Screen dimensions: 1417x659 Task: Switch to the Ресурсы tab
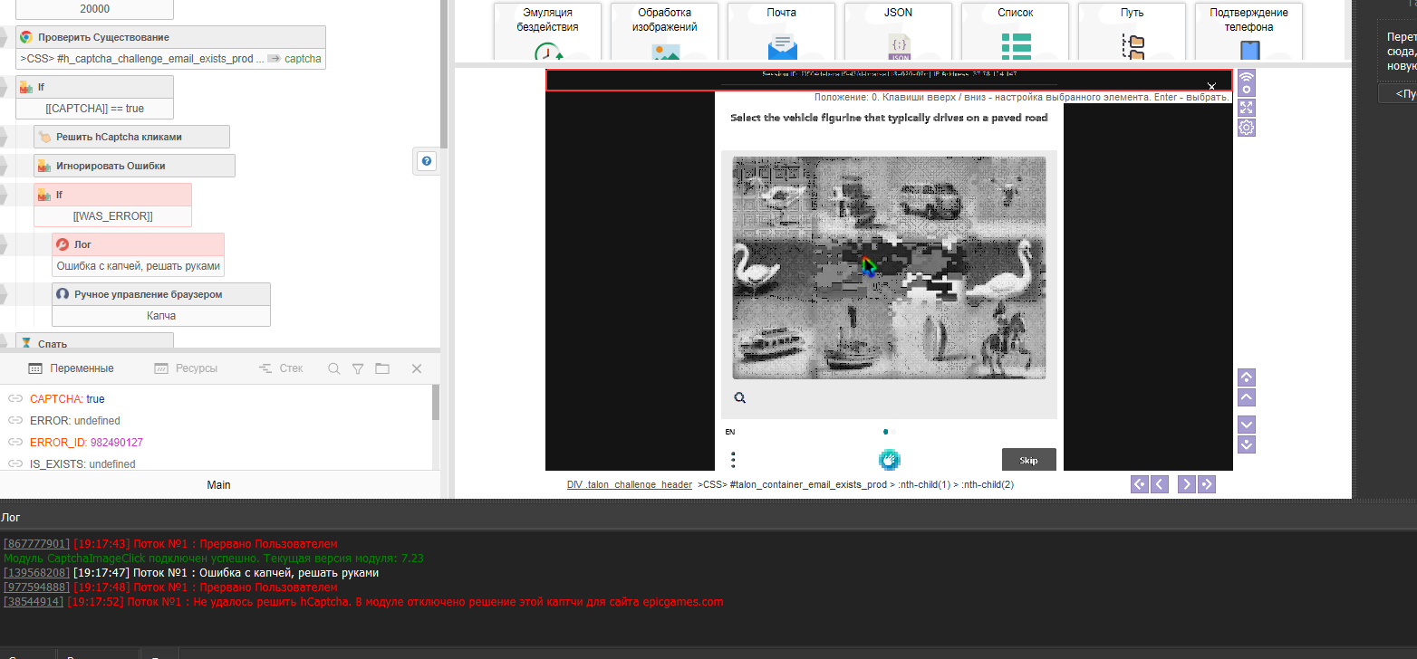pos(186,368)
